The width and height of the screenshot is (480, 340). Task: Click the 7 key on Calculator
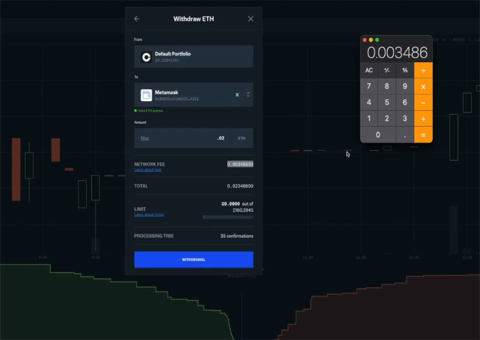point(369,87)
